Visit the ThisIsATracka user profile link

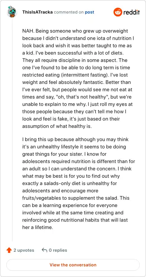pyautogui.click(x=38, y=12)
